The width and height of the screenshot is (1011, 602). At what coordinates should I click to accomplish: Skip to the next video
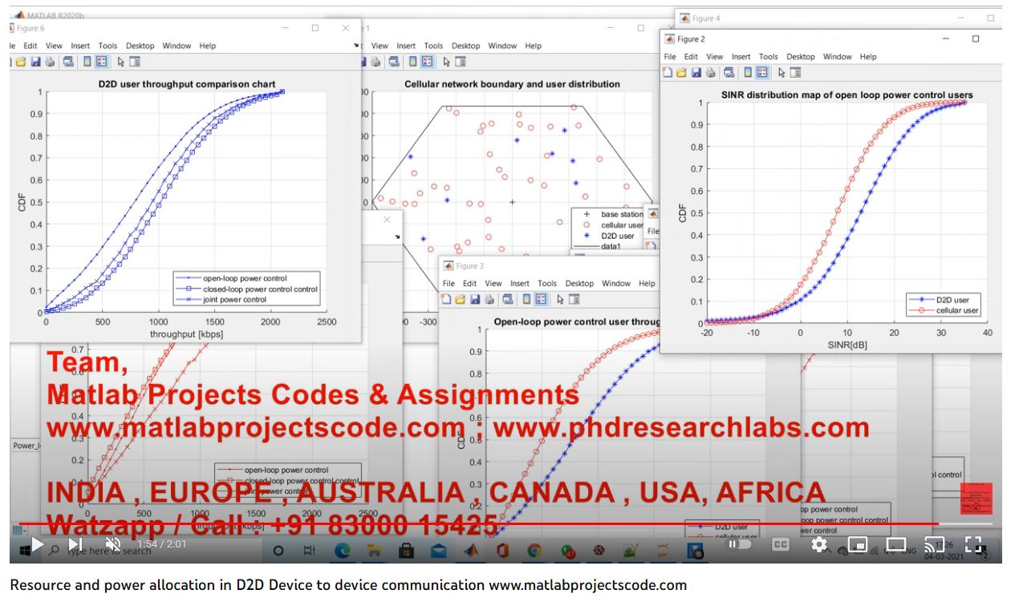[x=75, y=544]
